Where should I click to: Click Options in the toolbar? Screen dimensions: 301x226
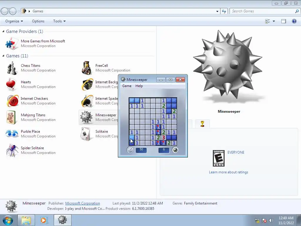(x=38, y=21)
